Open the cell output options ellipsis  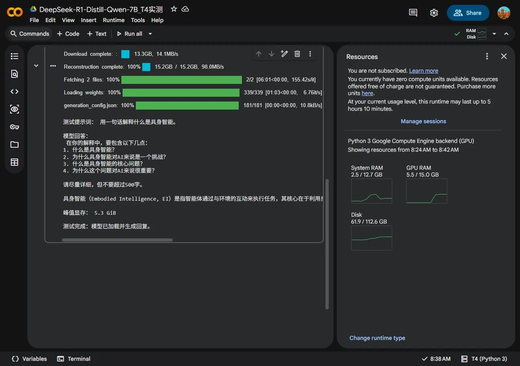tap(53, 66)
